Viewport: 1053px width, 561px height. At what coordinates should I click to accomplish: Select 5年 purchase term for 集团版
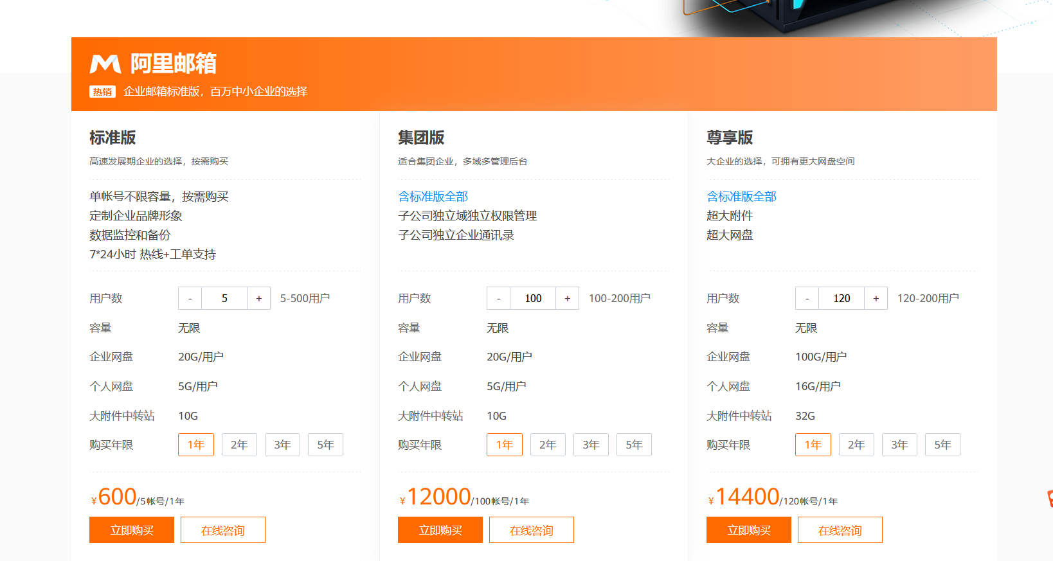click(x=634, y=445)
